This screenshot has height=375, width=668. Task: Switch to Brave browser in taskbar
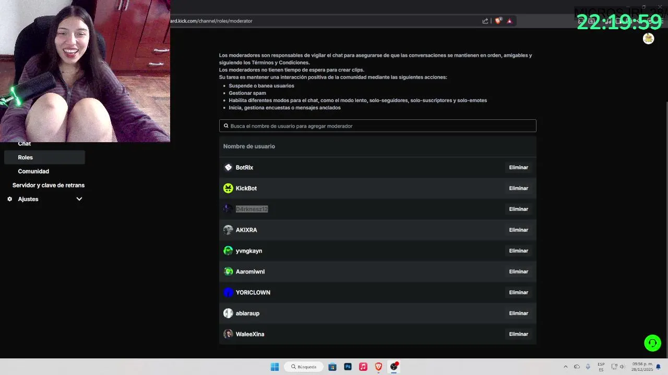click(378, 367)
